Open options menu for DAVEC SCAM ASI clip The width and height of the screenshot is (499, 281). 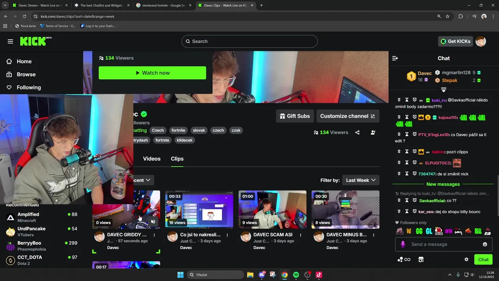coord(301,235)
